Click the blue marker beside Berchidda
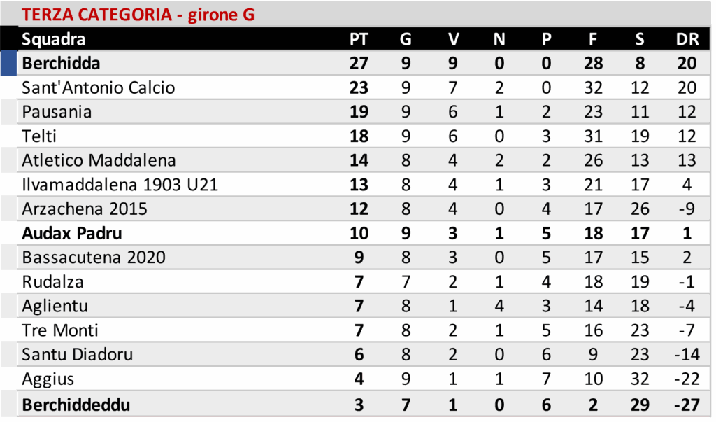This screenshot has height=422, width=716. click(x=8, y=63)
